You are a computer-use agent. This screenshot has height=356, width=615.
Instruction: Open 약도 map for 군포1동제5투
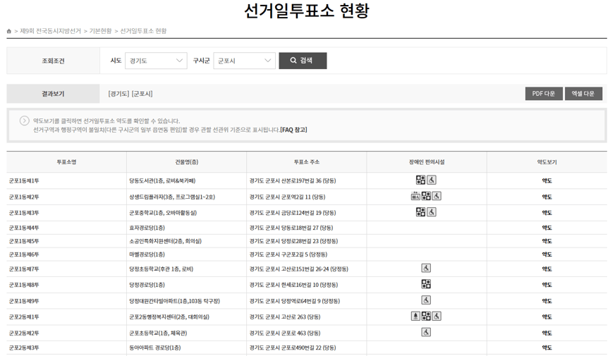coord(547,241)
